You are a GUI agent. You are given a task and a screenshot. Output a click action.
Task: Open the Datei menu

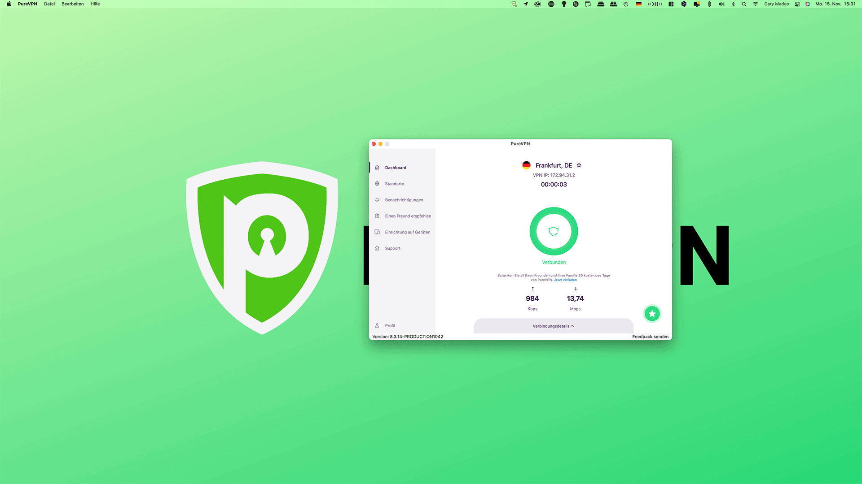[x=49, y=4]
